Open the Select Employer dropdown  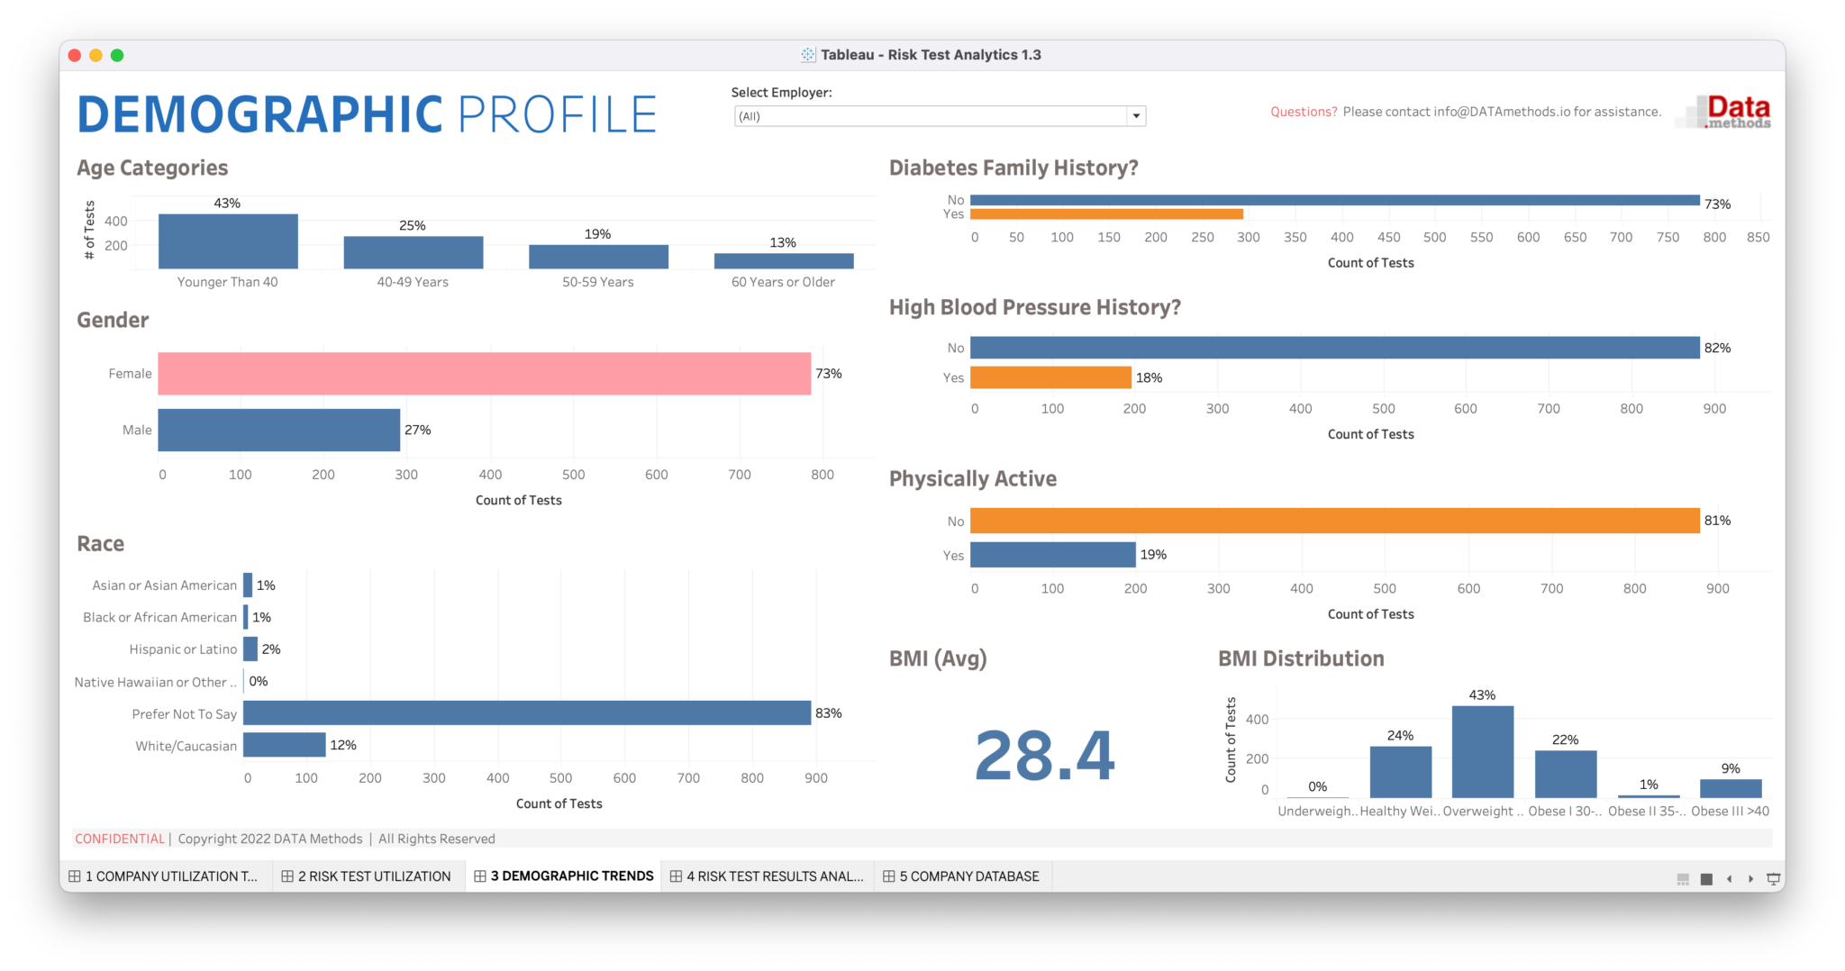point(1137,115)
